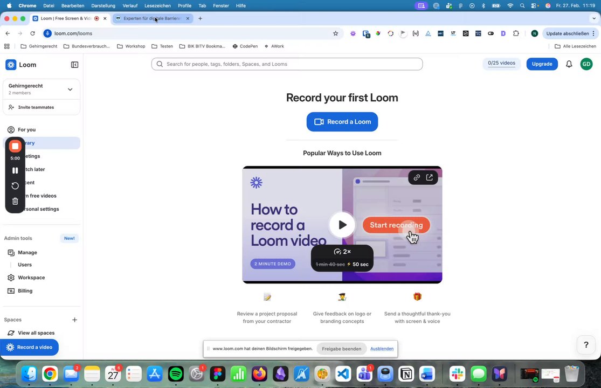Viewport: 601px width, 388px height.
Task: Open the Verlauf menu
Action: [130, 6]
